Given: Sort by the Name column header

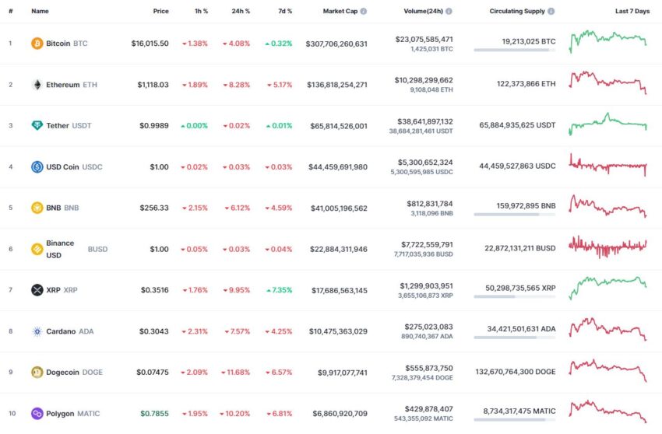Looking at the screenshot, I should tap(40, 12).
